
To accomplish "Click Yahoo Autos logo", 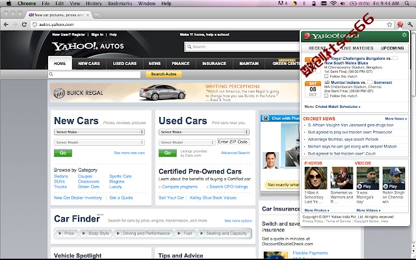I will [88, 46].
